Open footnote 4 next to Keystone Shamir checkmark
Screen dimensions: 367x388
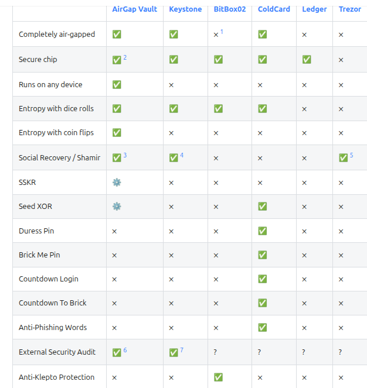point(182,155)
